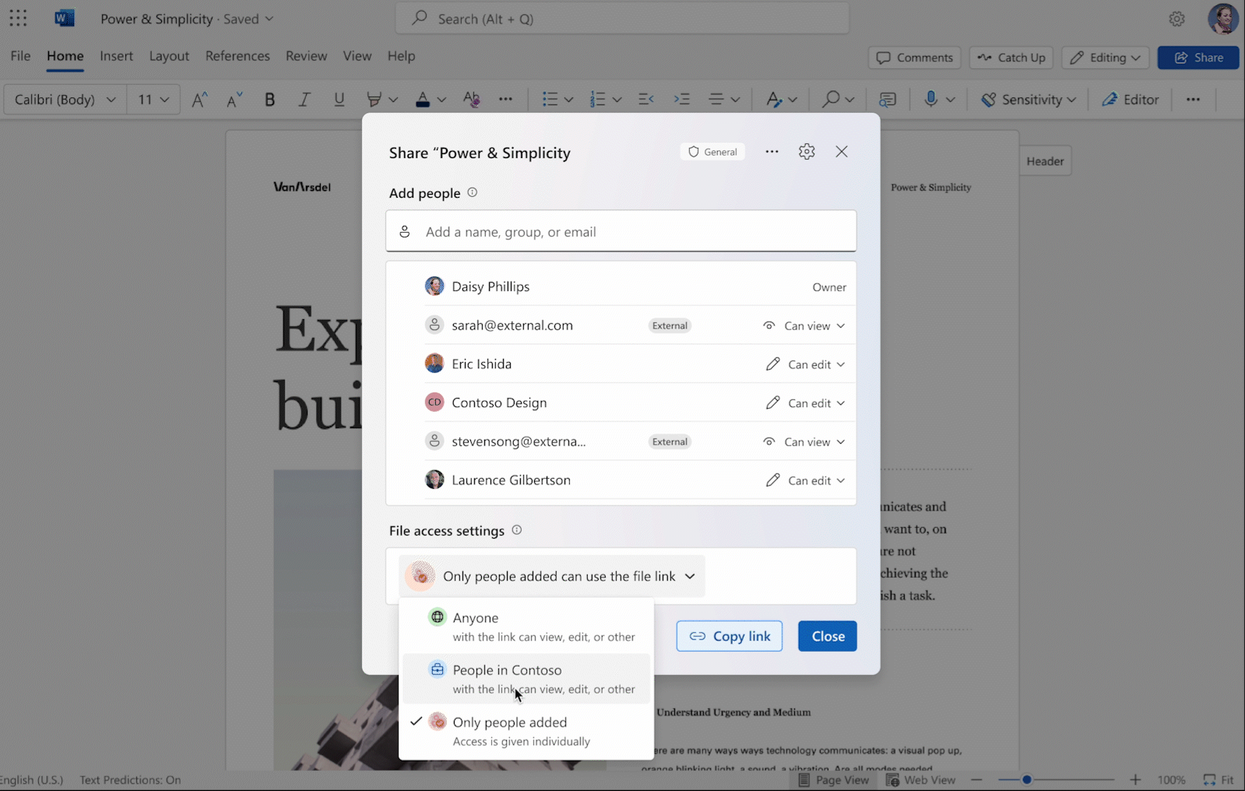Change sarah@external.com Can view permission

click(x=804, y=325)
